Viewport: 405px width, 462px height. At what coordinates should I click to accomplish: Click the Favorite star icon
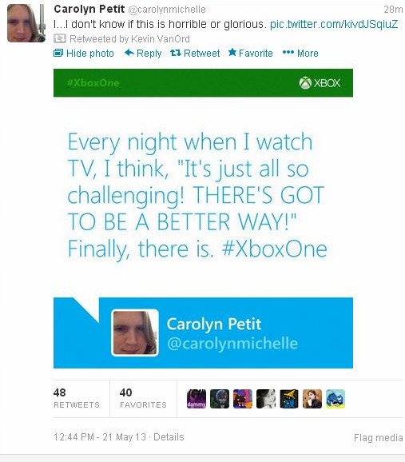(x=232, y=53)
